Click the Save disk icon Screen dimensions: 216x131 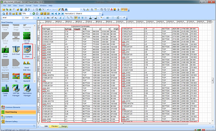coord(21,9)
